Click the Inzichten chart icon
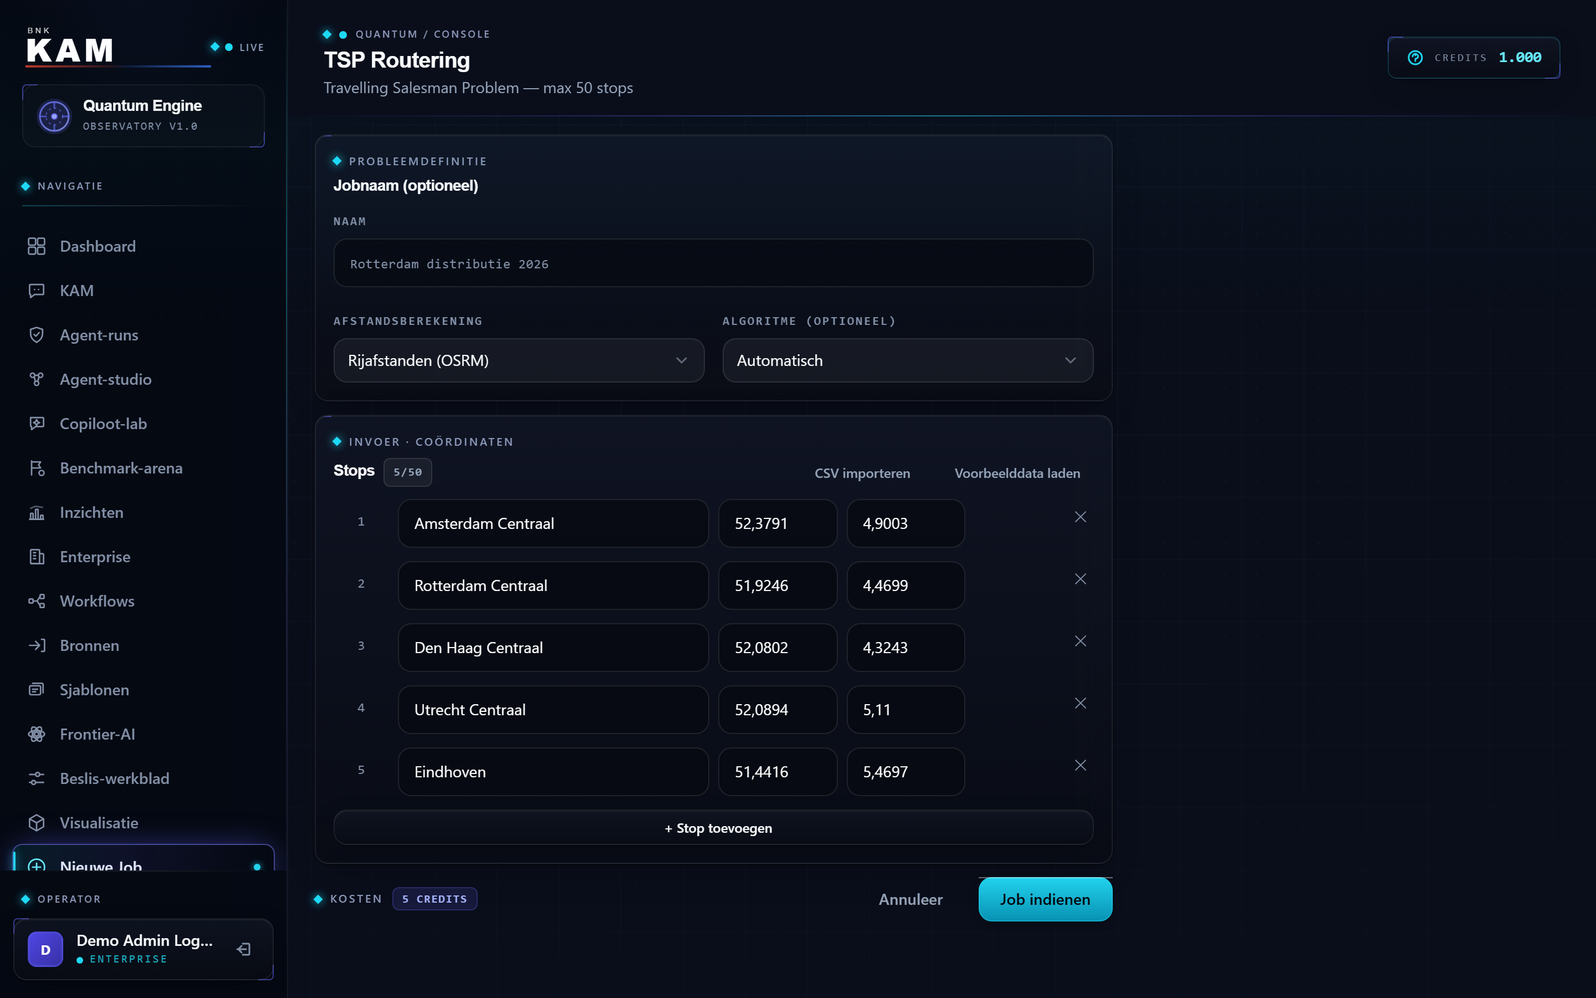This screenshot has width=1596, height=998. tap(37, 512)
